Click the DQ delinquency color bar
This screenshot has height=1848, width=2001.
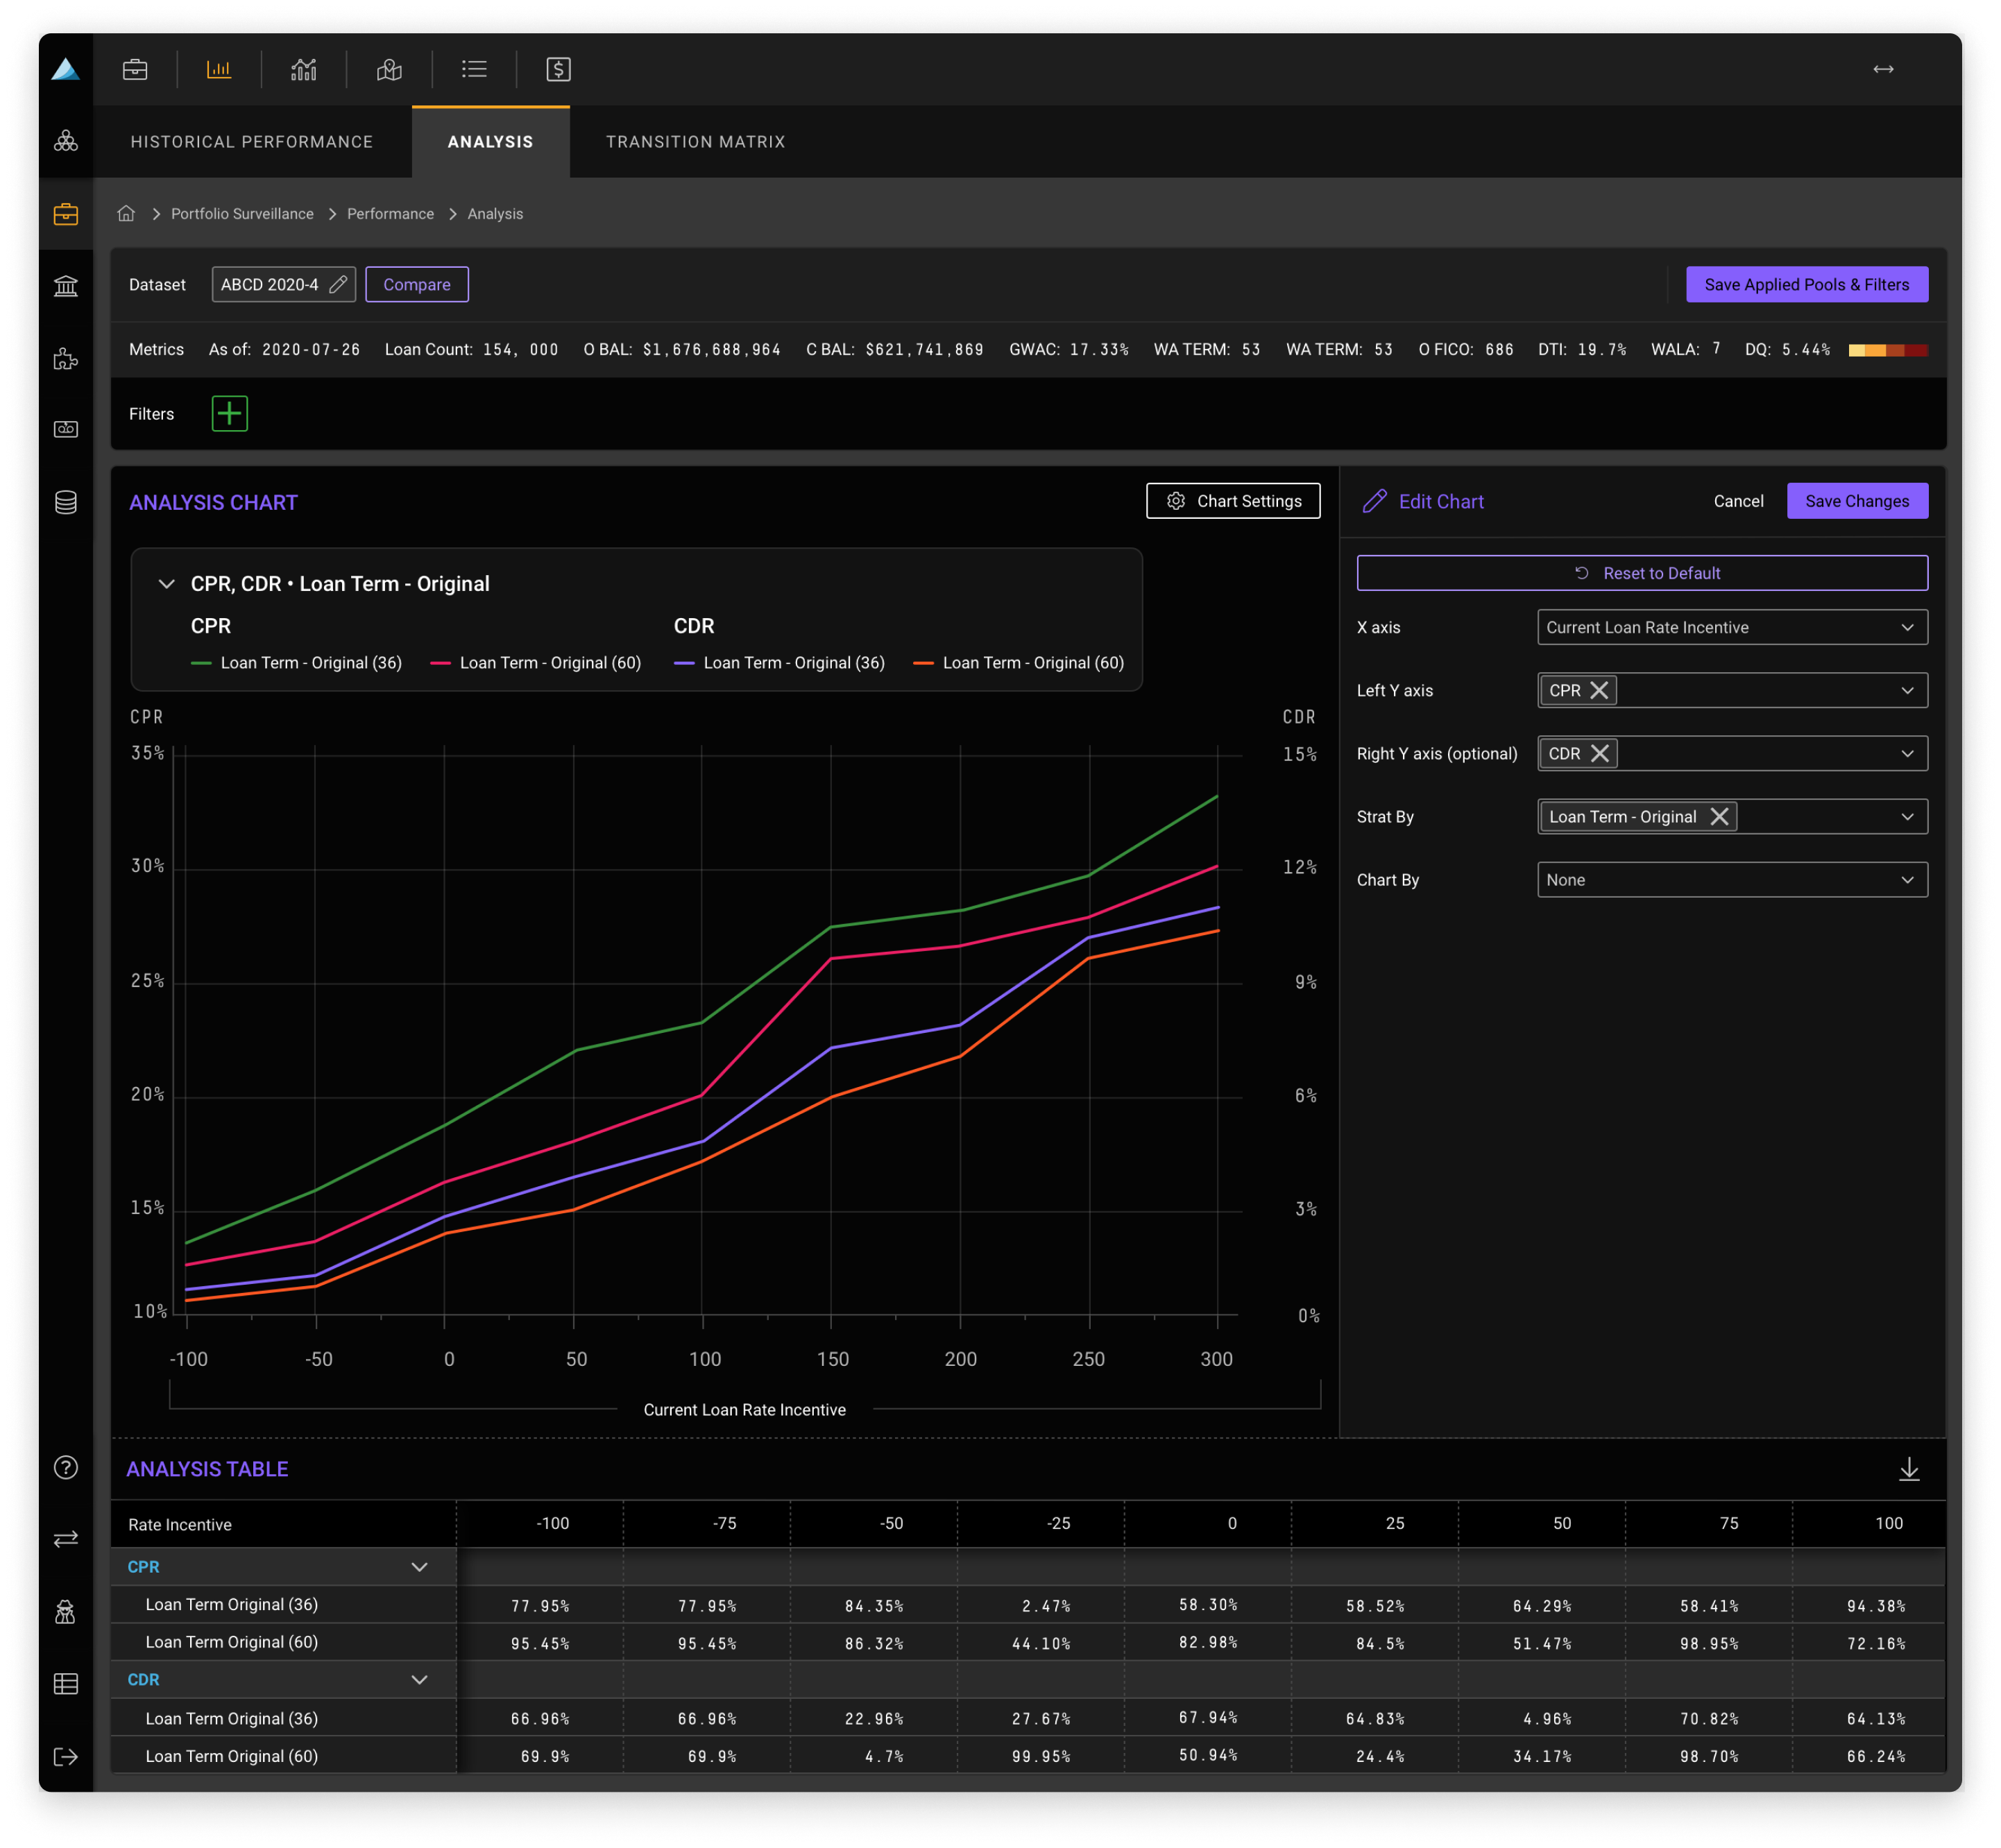click(x=1888, y=349)
